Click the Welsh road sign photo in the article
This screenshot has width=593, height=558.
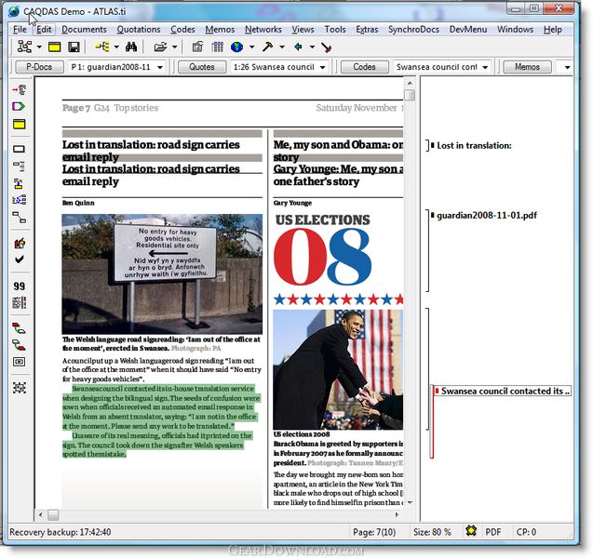pyautogui.click(x=162, y=274)
